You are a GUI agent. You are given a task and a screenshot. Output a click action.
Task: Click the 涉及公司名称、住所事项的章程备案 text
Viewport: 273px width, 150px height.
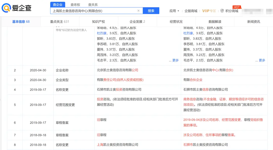coord(210,135)
